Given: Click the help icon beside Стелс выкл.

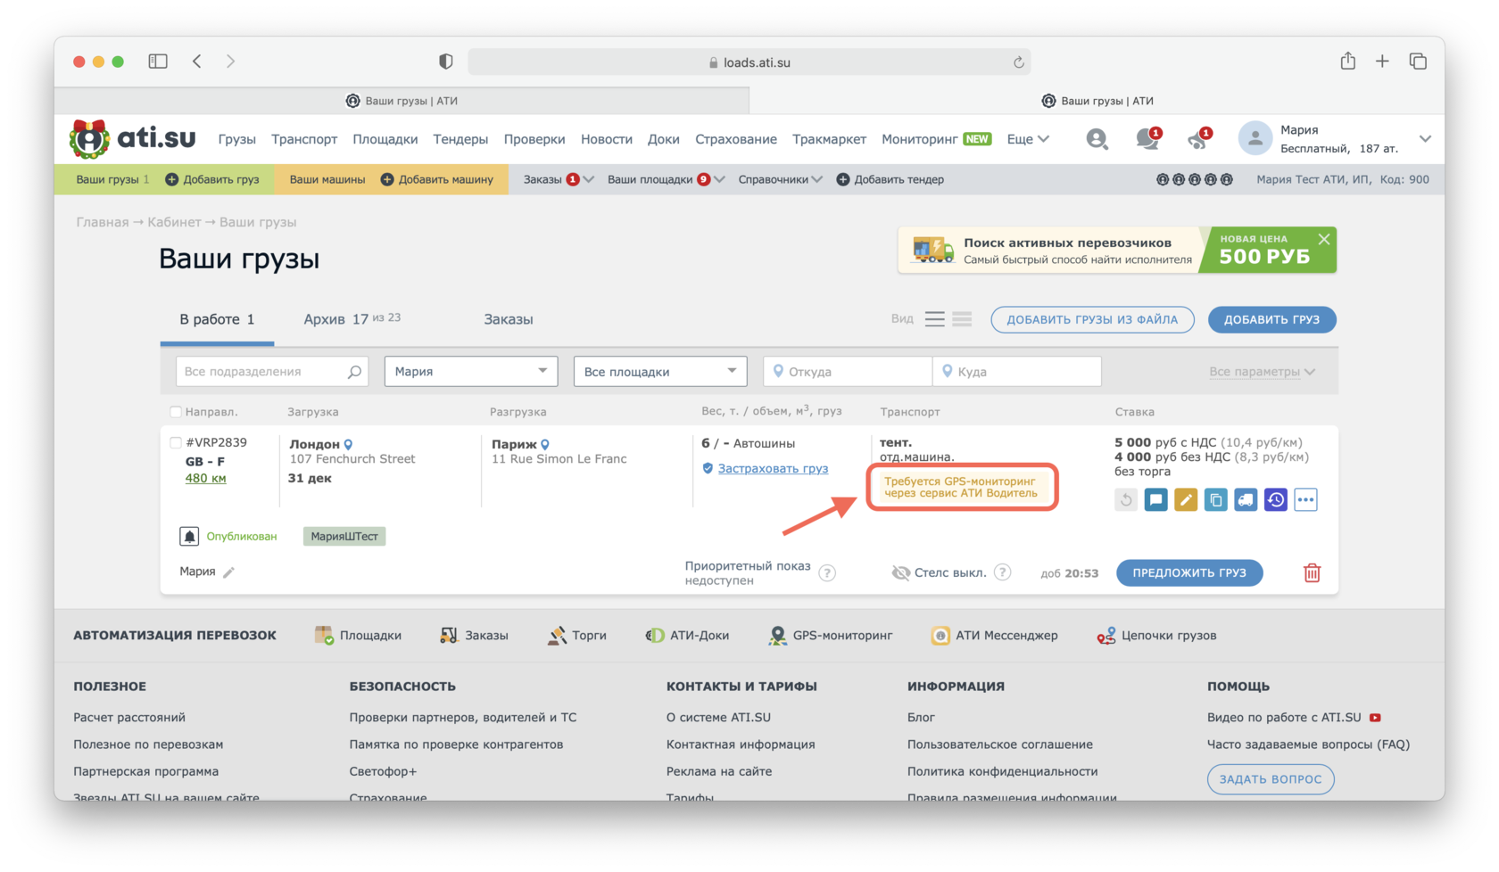Looking at the screenshot, I should pyautogui.click(x=1003, y=572).
